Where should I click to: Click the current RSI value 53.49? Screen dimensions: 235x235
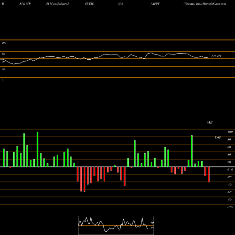(216, 56)
